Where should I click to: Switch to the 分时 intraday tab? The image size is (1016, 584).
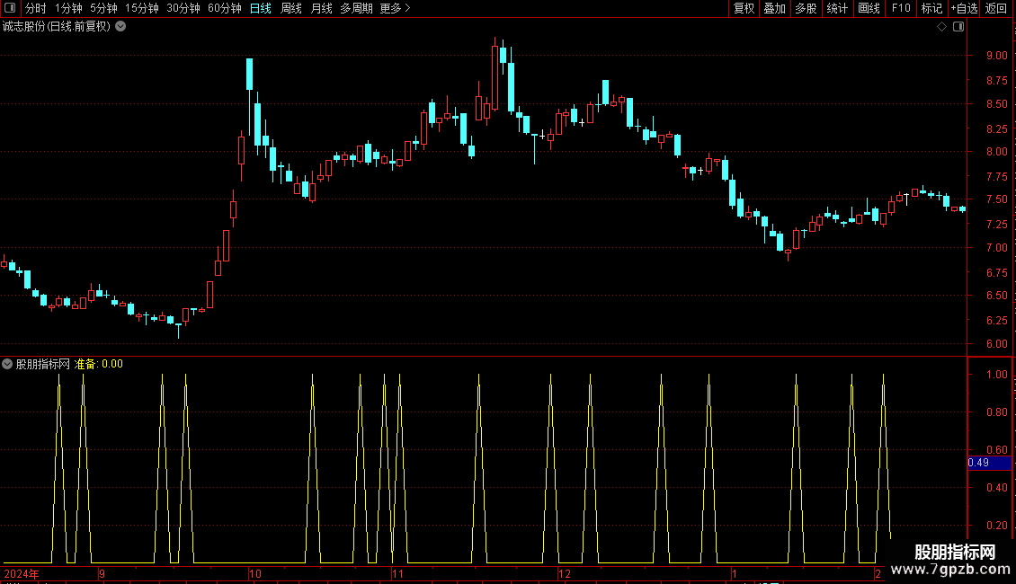(35, 8)
